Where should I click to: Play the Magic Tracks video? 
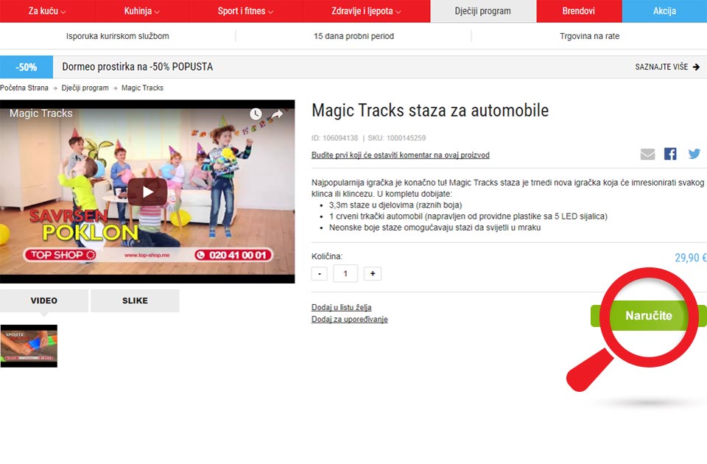click(147, 192)
